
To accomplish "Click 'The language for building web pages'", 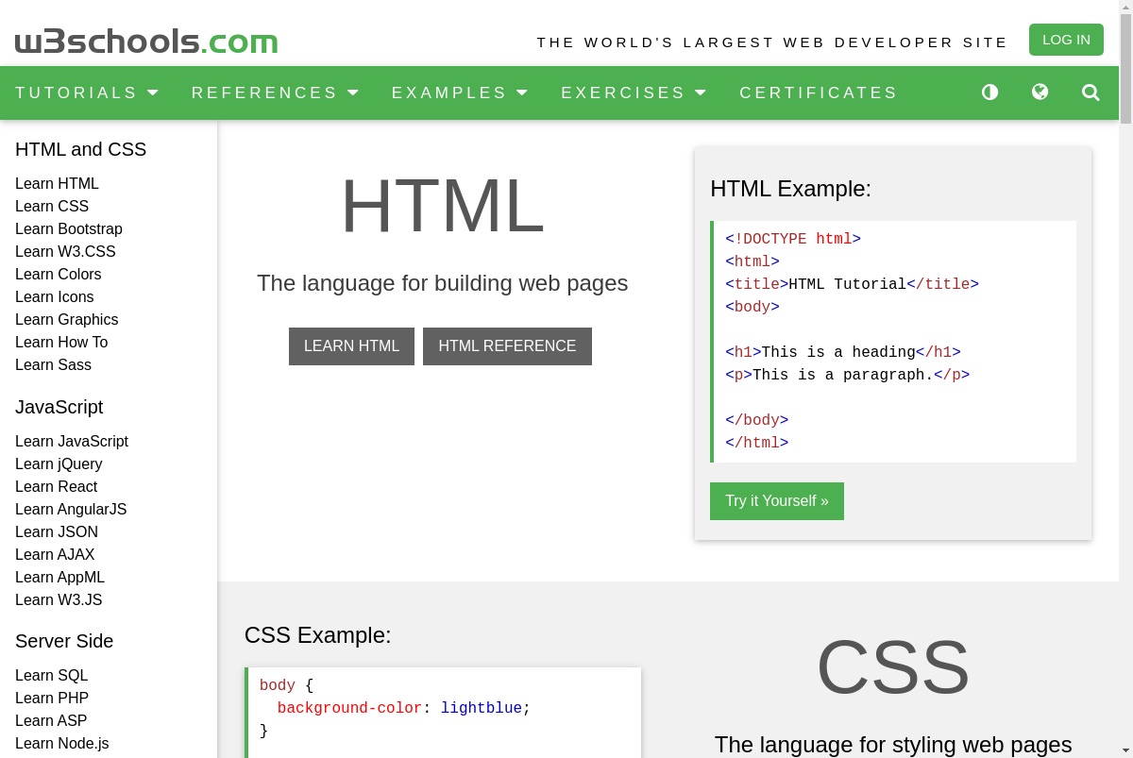I will 442,283.
